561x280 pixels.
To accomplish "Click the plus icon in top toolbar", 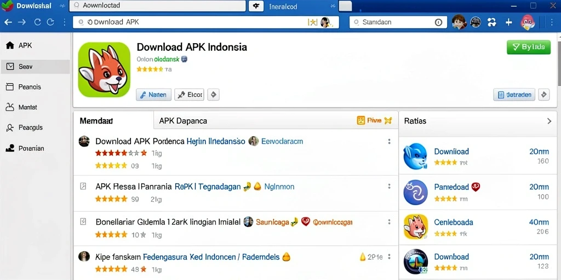I will coord(509,22).
